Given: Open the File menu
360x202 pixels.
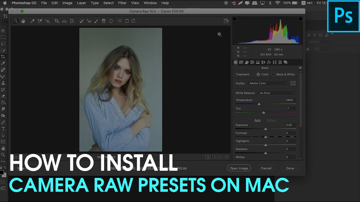Looking at the screenshot, I should click(44, 3).
